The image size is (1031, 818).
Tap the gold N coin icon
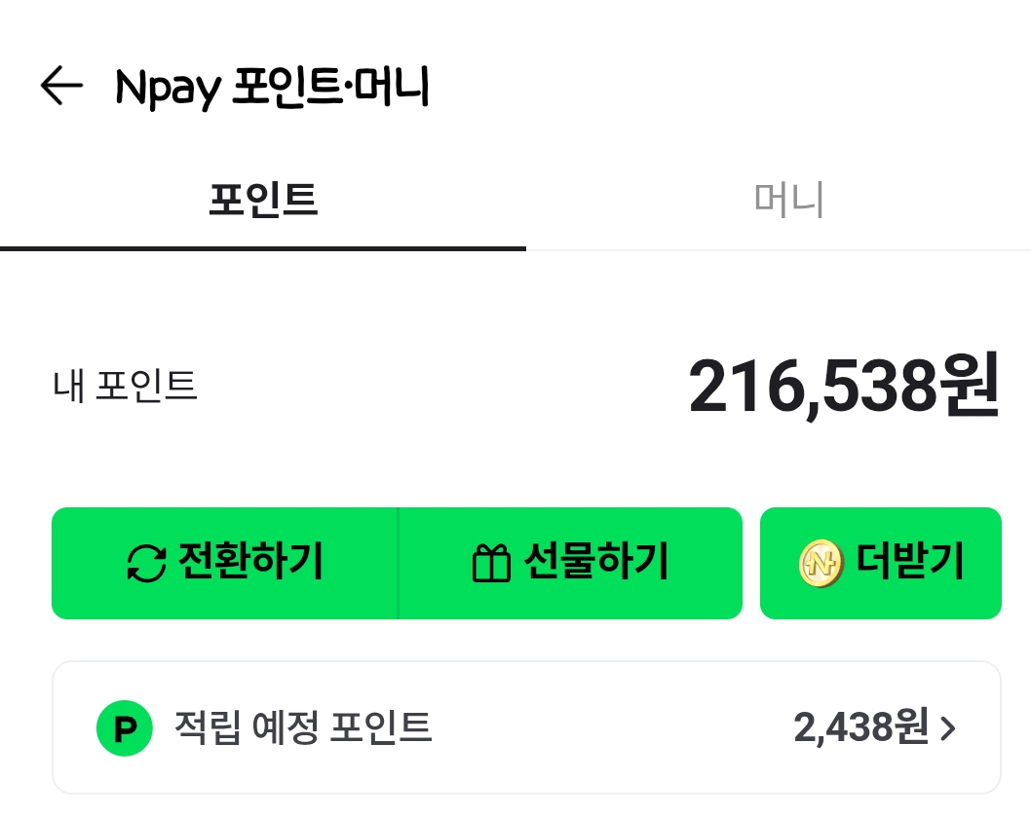click(820, 564)
